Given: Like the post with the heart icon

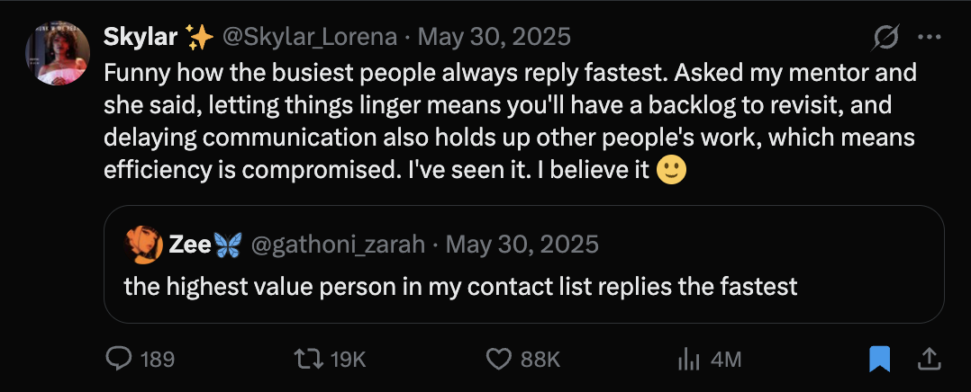Looking at the screenshot, I should pyautogui.click(x=499, y=360).
